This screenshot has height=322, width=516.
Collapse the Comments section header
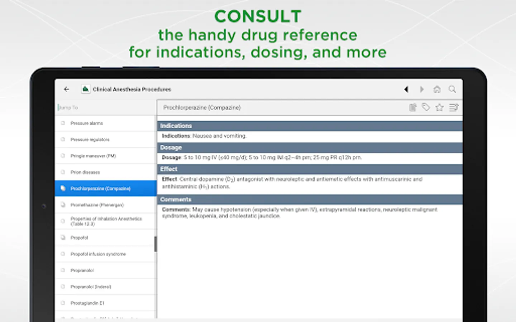tap(310, 200)
